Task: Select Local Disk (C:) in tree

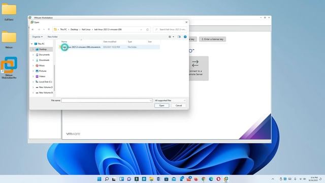Action: [45, 82]
